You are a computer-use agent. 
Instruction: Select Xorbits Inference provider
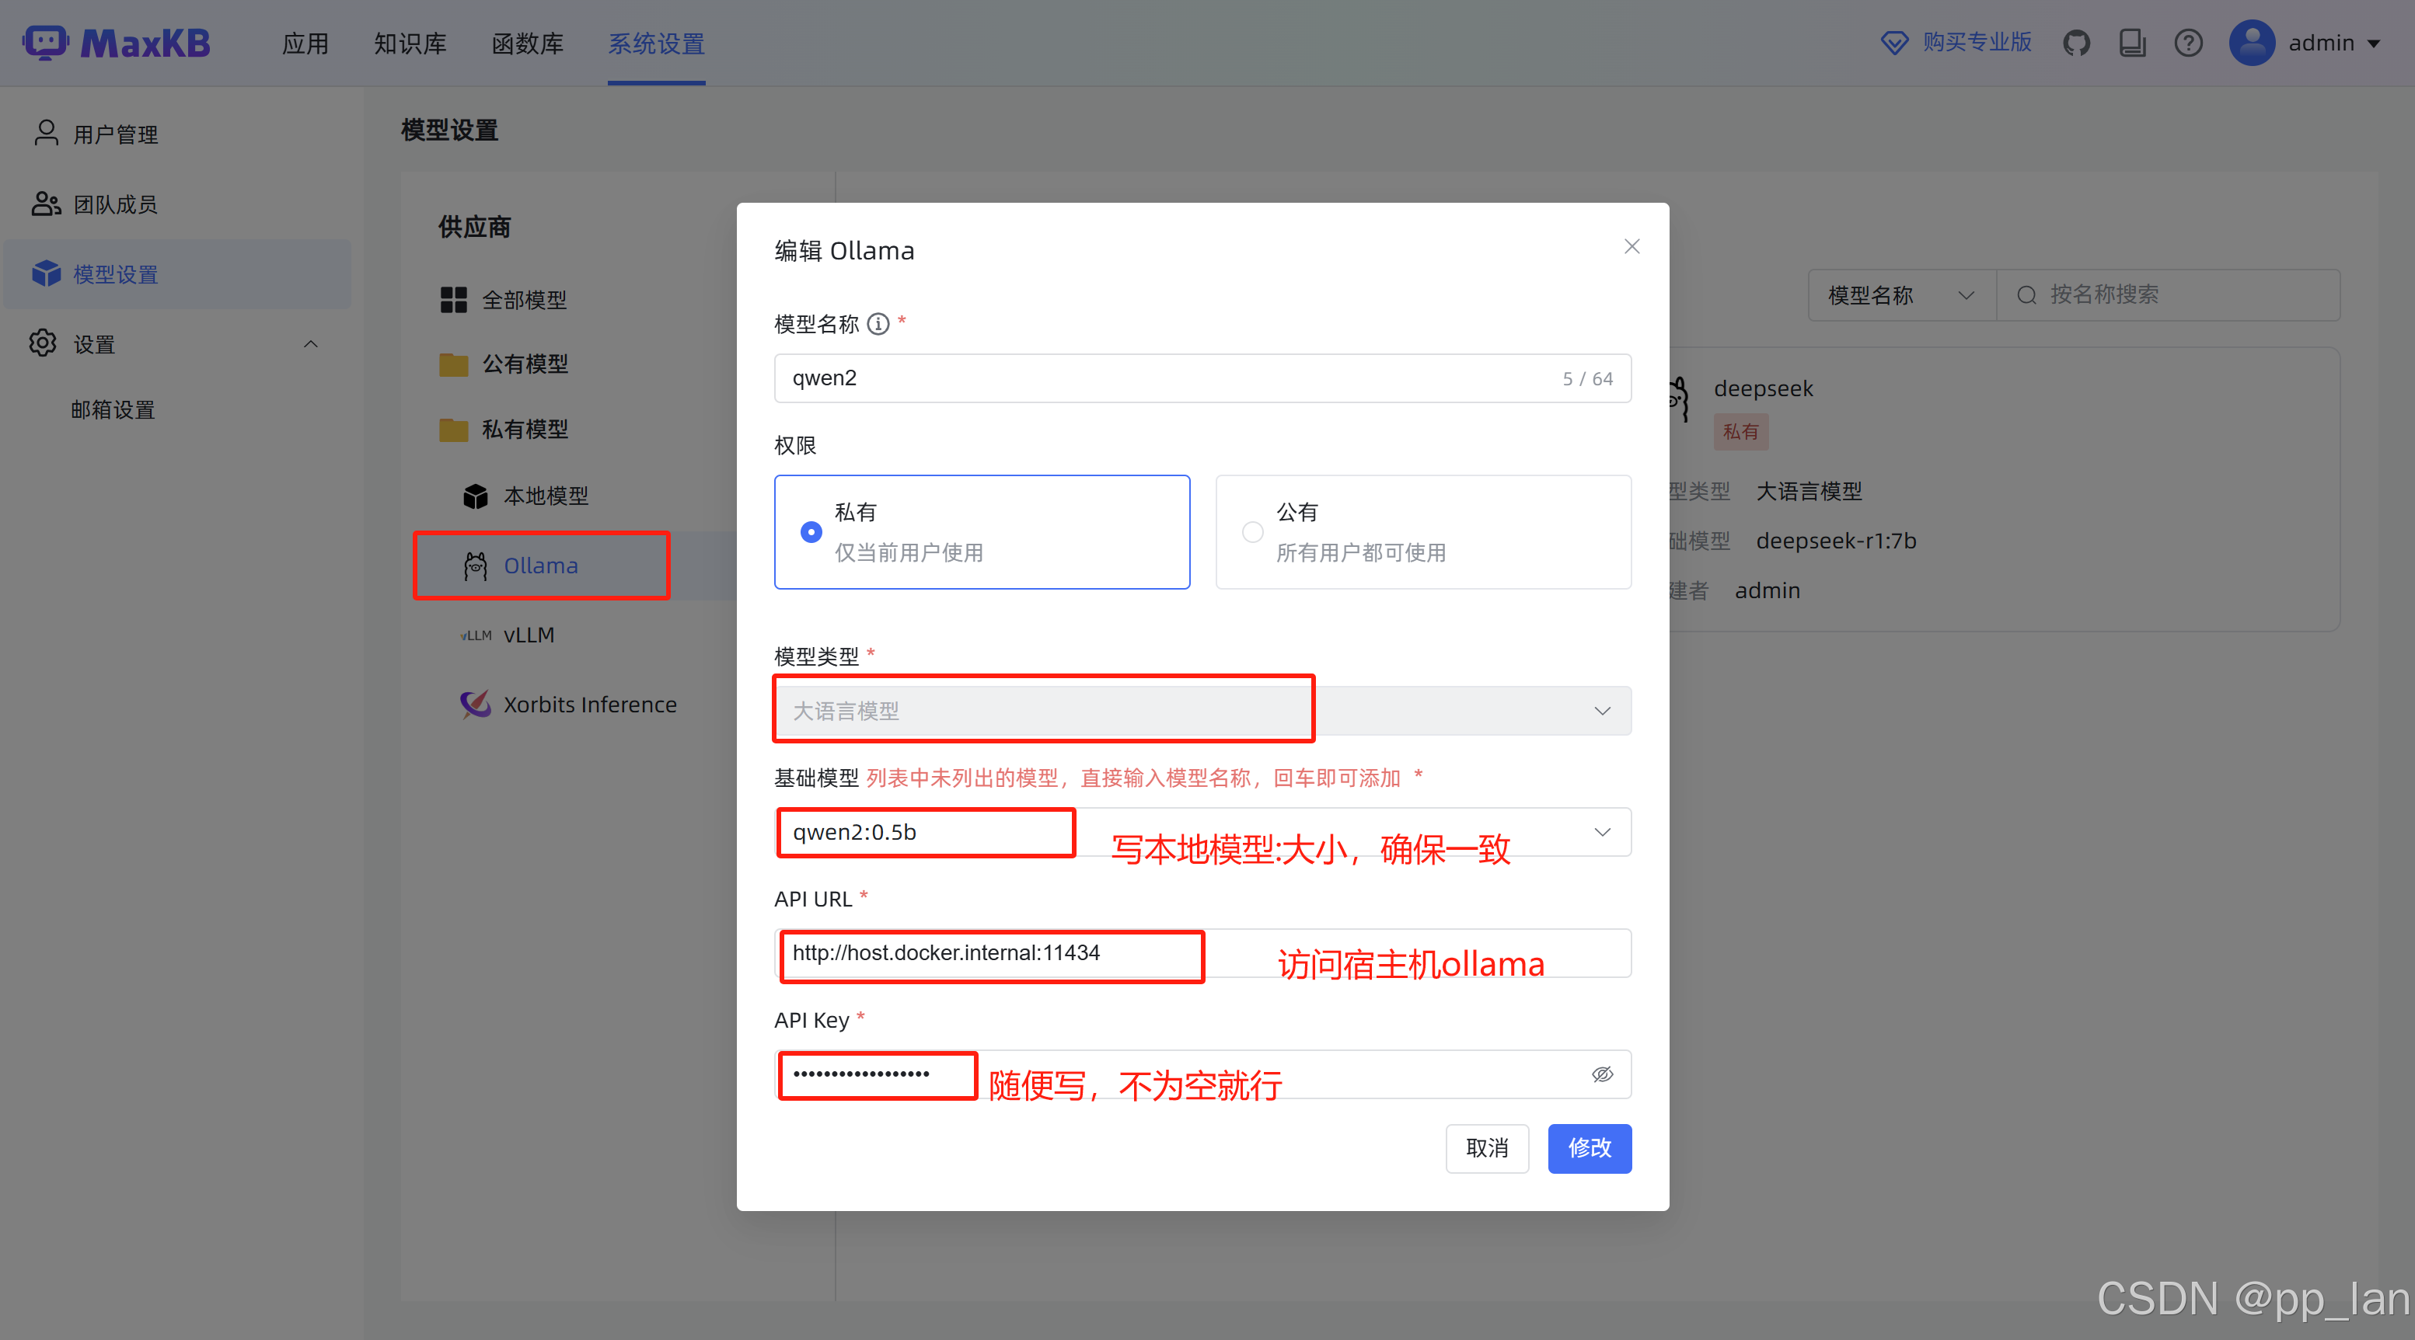pos(588,704)
